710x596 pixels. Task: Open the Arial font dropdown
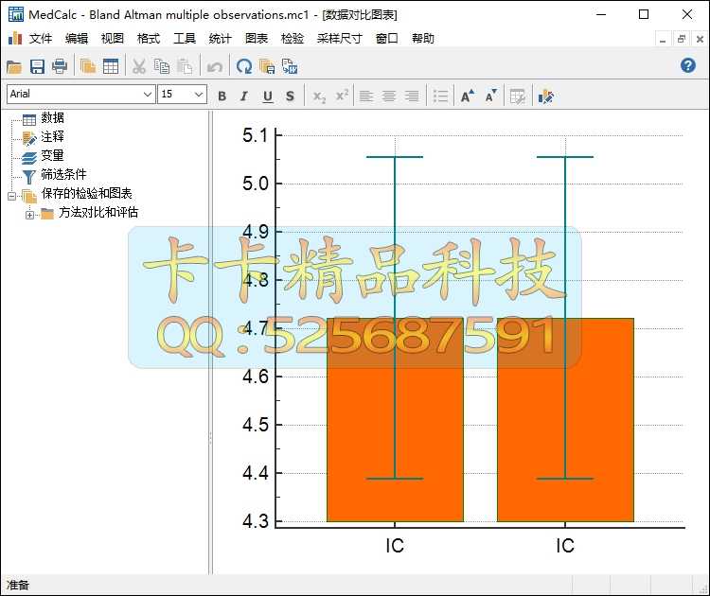click(x=148, y=94)
